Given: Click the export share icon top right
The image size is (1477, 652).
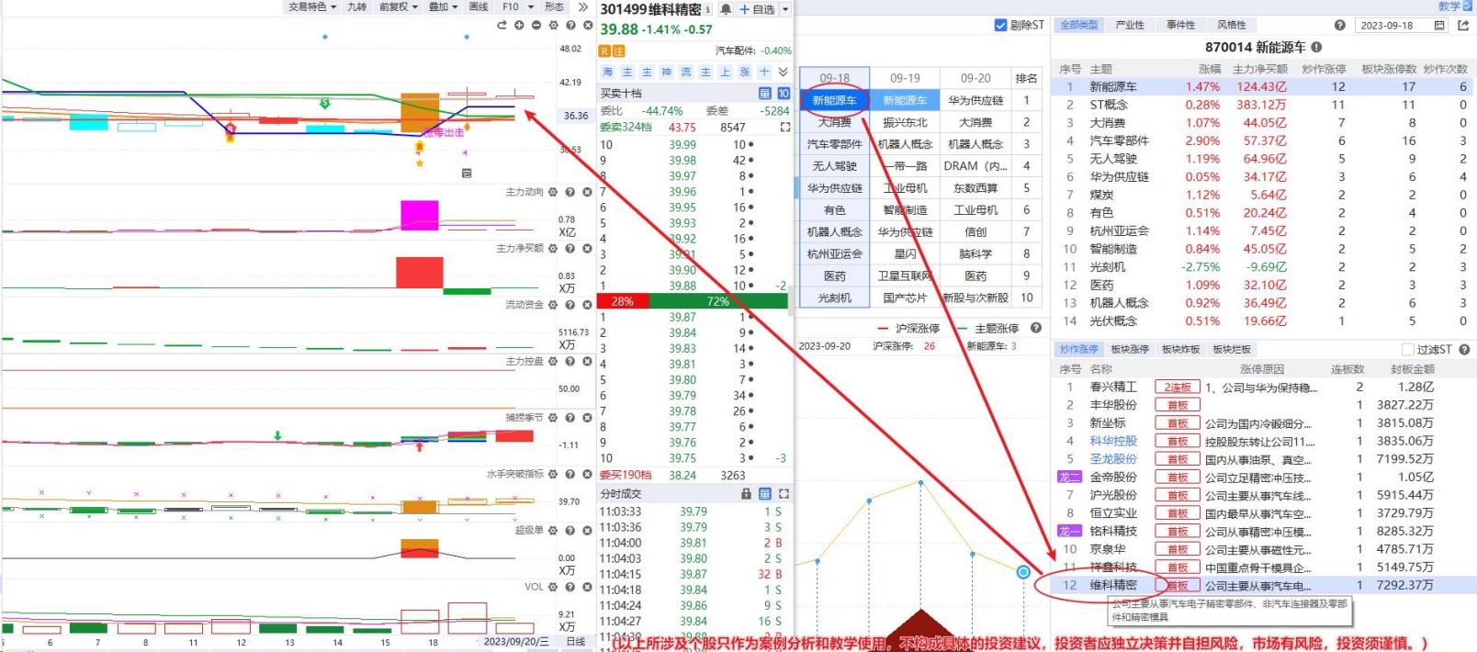Looking at the screenshot, I should (x=1463, y=26).
